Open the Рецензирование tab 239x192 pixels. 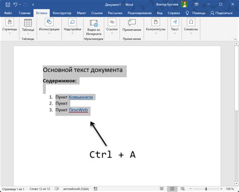coord(140,13)
